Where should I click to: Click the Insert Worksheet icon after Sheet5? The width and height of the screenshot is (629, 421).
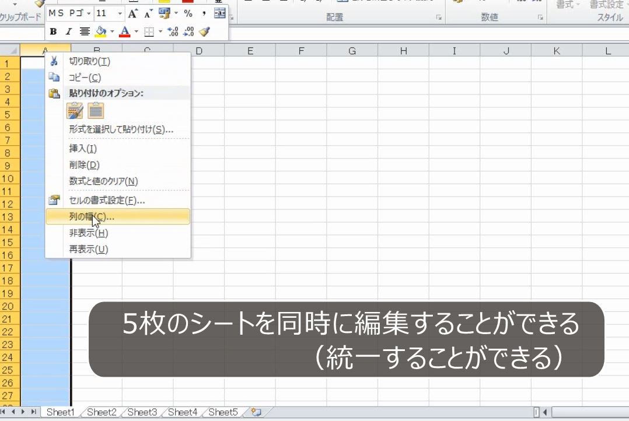(255, 412)
